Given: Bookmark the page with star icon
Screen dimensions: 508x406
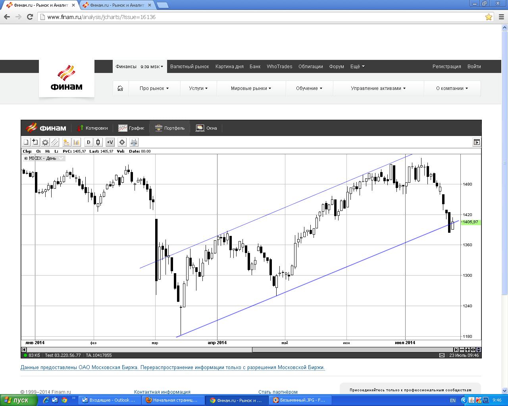Looking at the screenshot, I should point(489,17).
